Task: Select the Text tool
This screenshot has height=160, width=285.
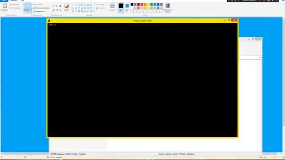Action: 60,6
